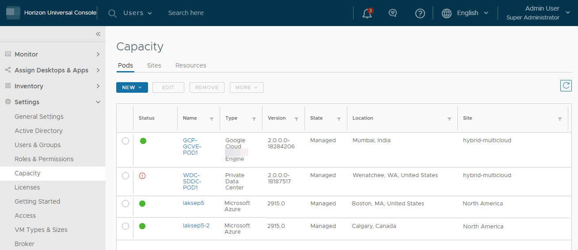Viewport: 578px width, 250px height.
Task: Select the GCP-GCVE-POD1 radio button
Action: tap(125, 141)
